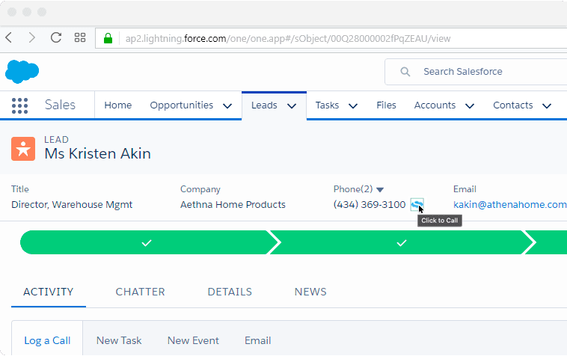Go back using browser back arrow
567x356 pixels.
[x=9, y=37]
